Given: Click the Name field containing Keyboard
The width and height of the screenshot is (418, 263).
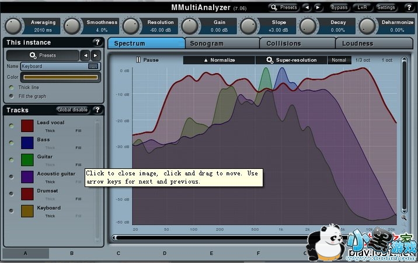Looking at the screenshot, I should pos(60,66).
